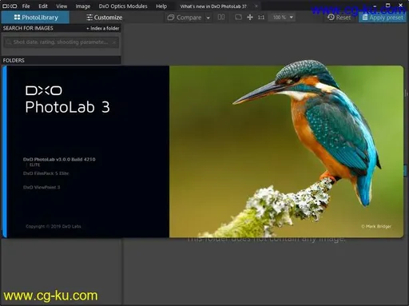Open the DxO Optics Modules menu
409x306 pixels.
coord(123,6)
